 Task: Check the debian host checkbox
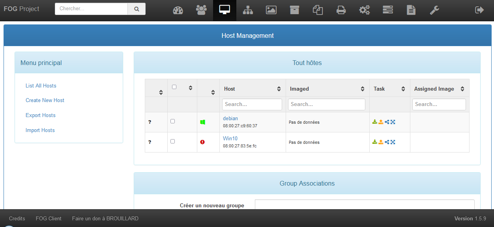172,121
